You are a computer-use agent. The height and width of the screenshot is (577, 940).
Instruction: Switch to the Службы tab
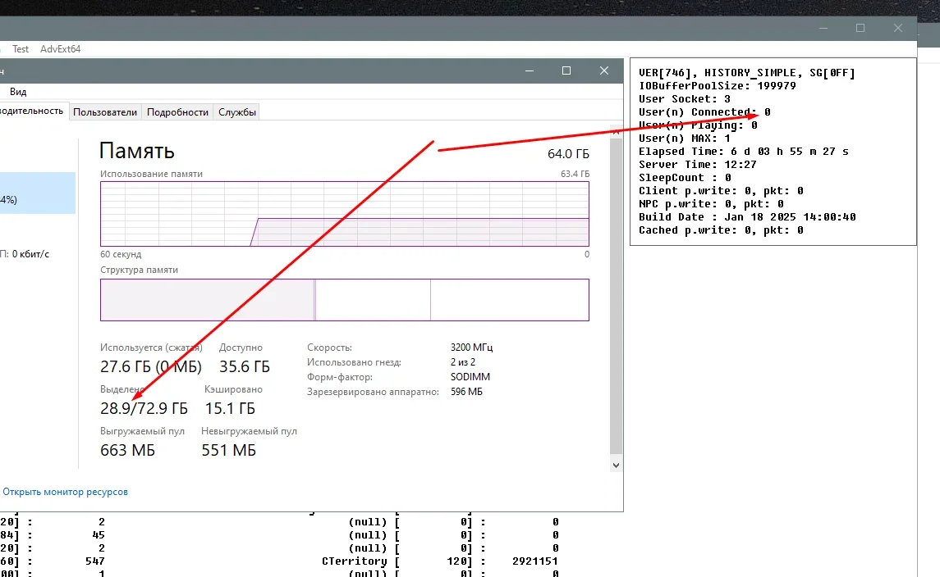click(x=237, y=112)
